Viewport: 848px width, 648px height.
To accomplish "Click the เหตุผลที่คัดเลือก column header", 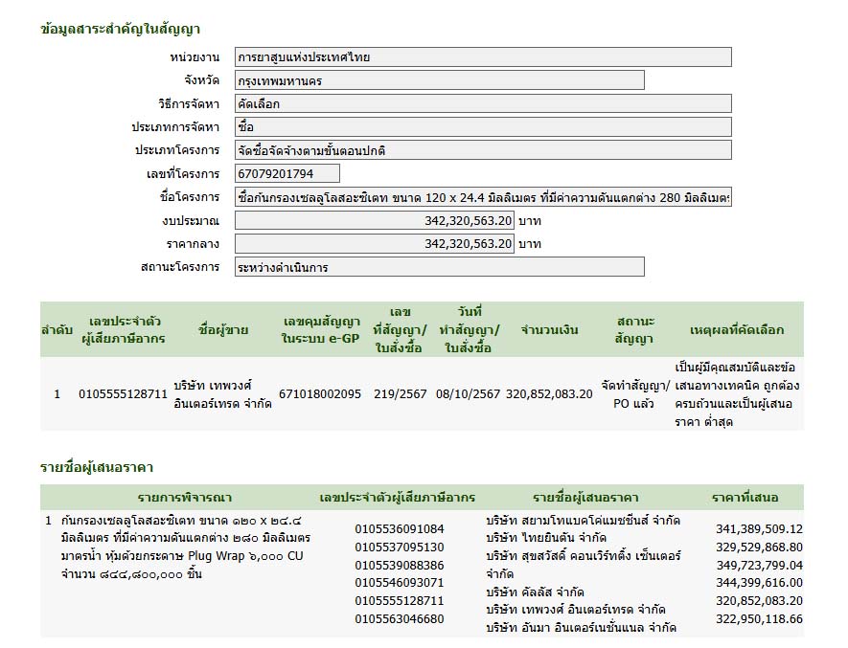I will coord(736,330).
